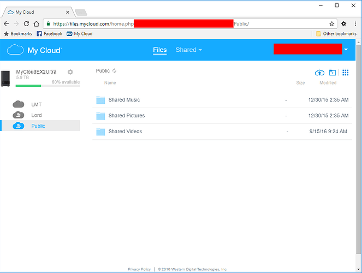Click the scrollbar down arrow
The width and height of the screenshot is (362, 273).
[358, 269]
